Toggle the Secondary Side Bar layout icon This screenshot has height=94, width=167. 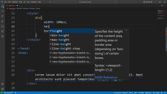(149, 2)
